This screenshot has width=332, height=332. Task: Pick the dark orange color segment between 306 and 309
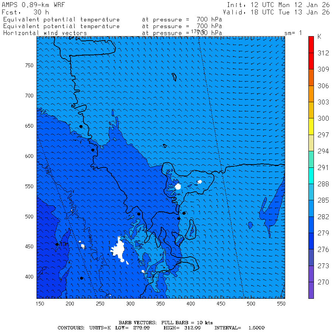point(311,77)
